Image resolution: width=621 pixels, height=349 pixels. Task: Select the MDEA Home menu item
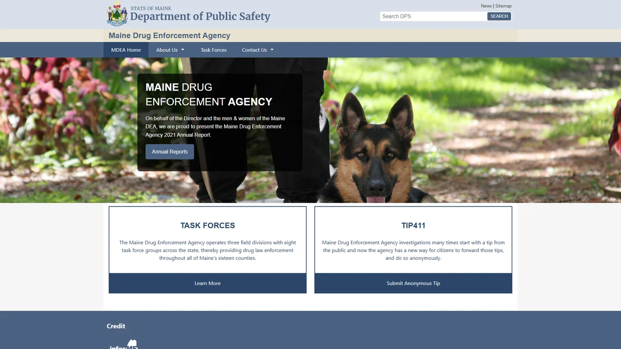[x=126, y=50]
